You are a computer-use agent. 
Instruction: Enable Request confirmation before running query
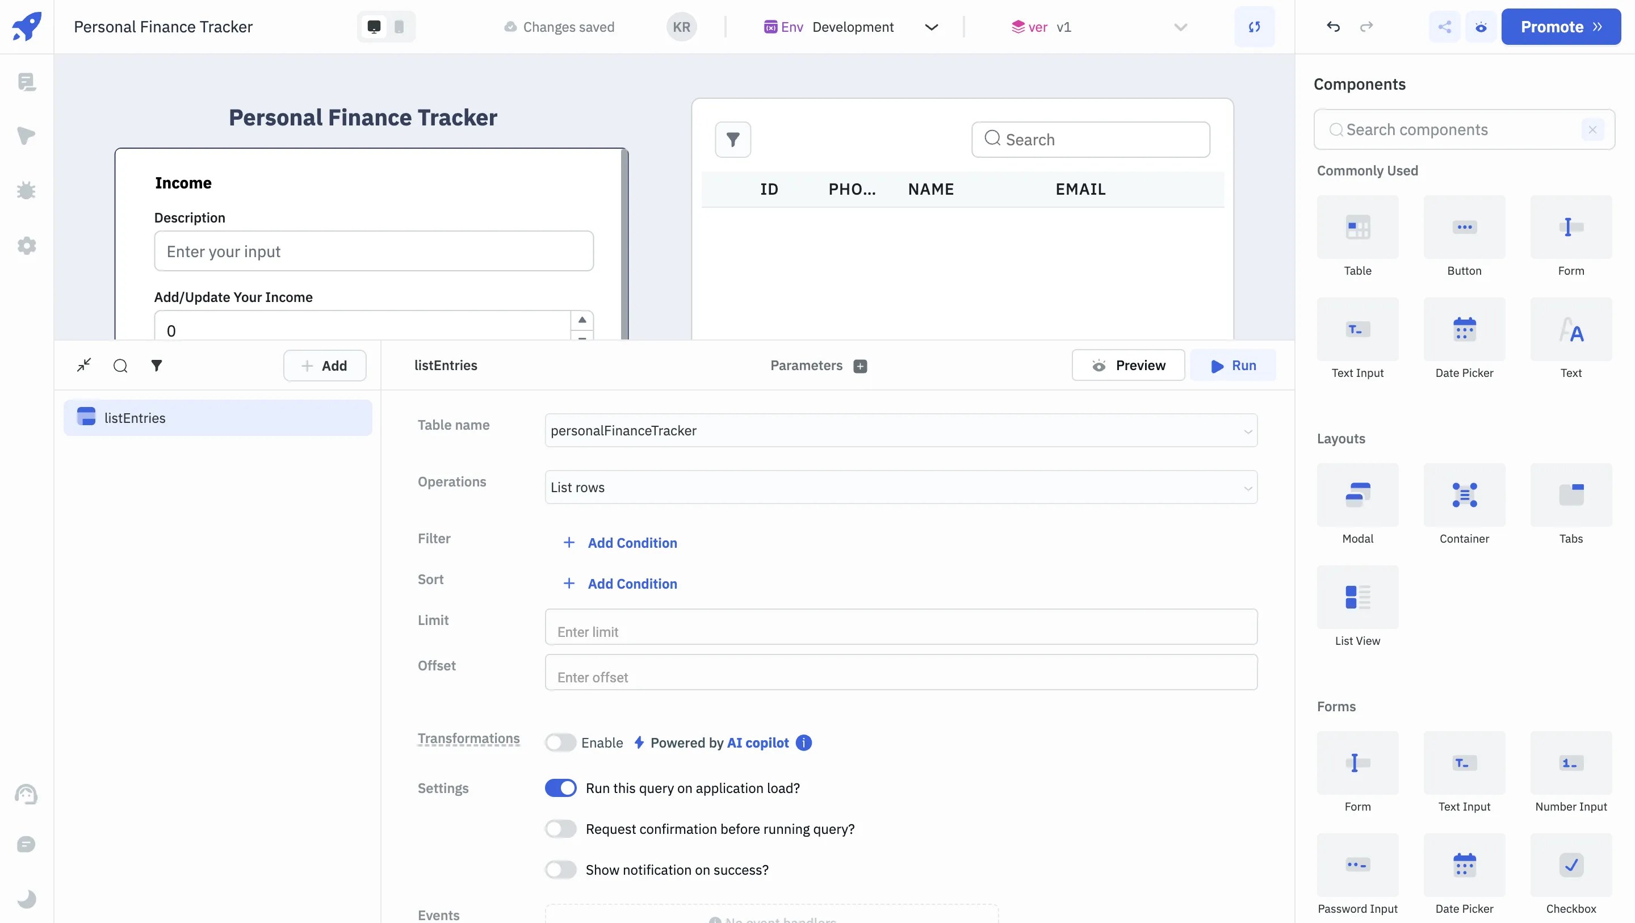(x=560, y=828)
